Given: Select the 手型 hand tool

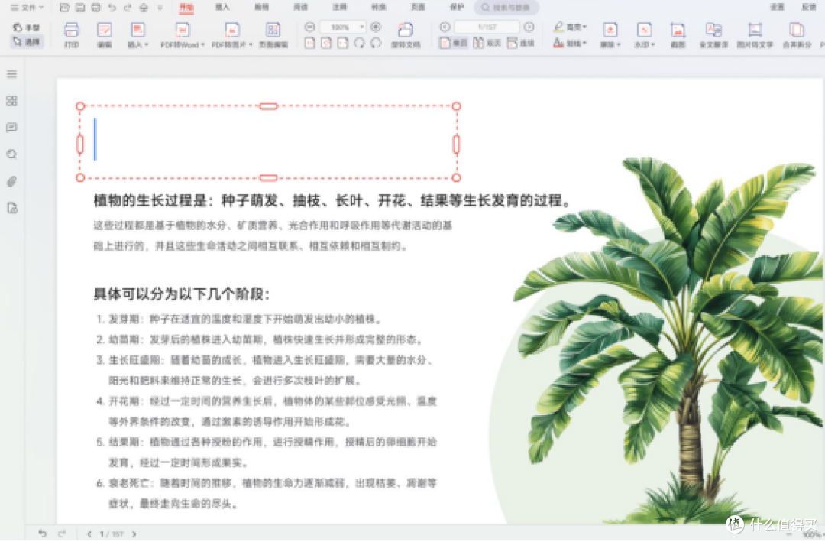Looking at the screenshot, I should coord(27,28).
